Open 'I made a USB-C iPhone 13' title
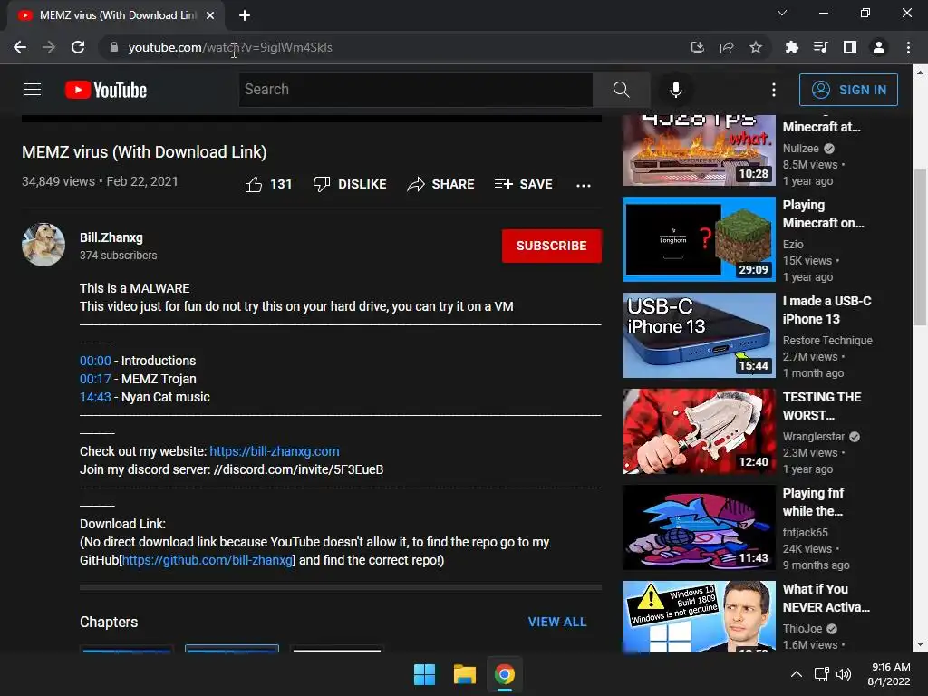Image resolution: width=928 pixels, height=696 pixels. click(826, 310)
